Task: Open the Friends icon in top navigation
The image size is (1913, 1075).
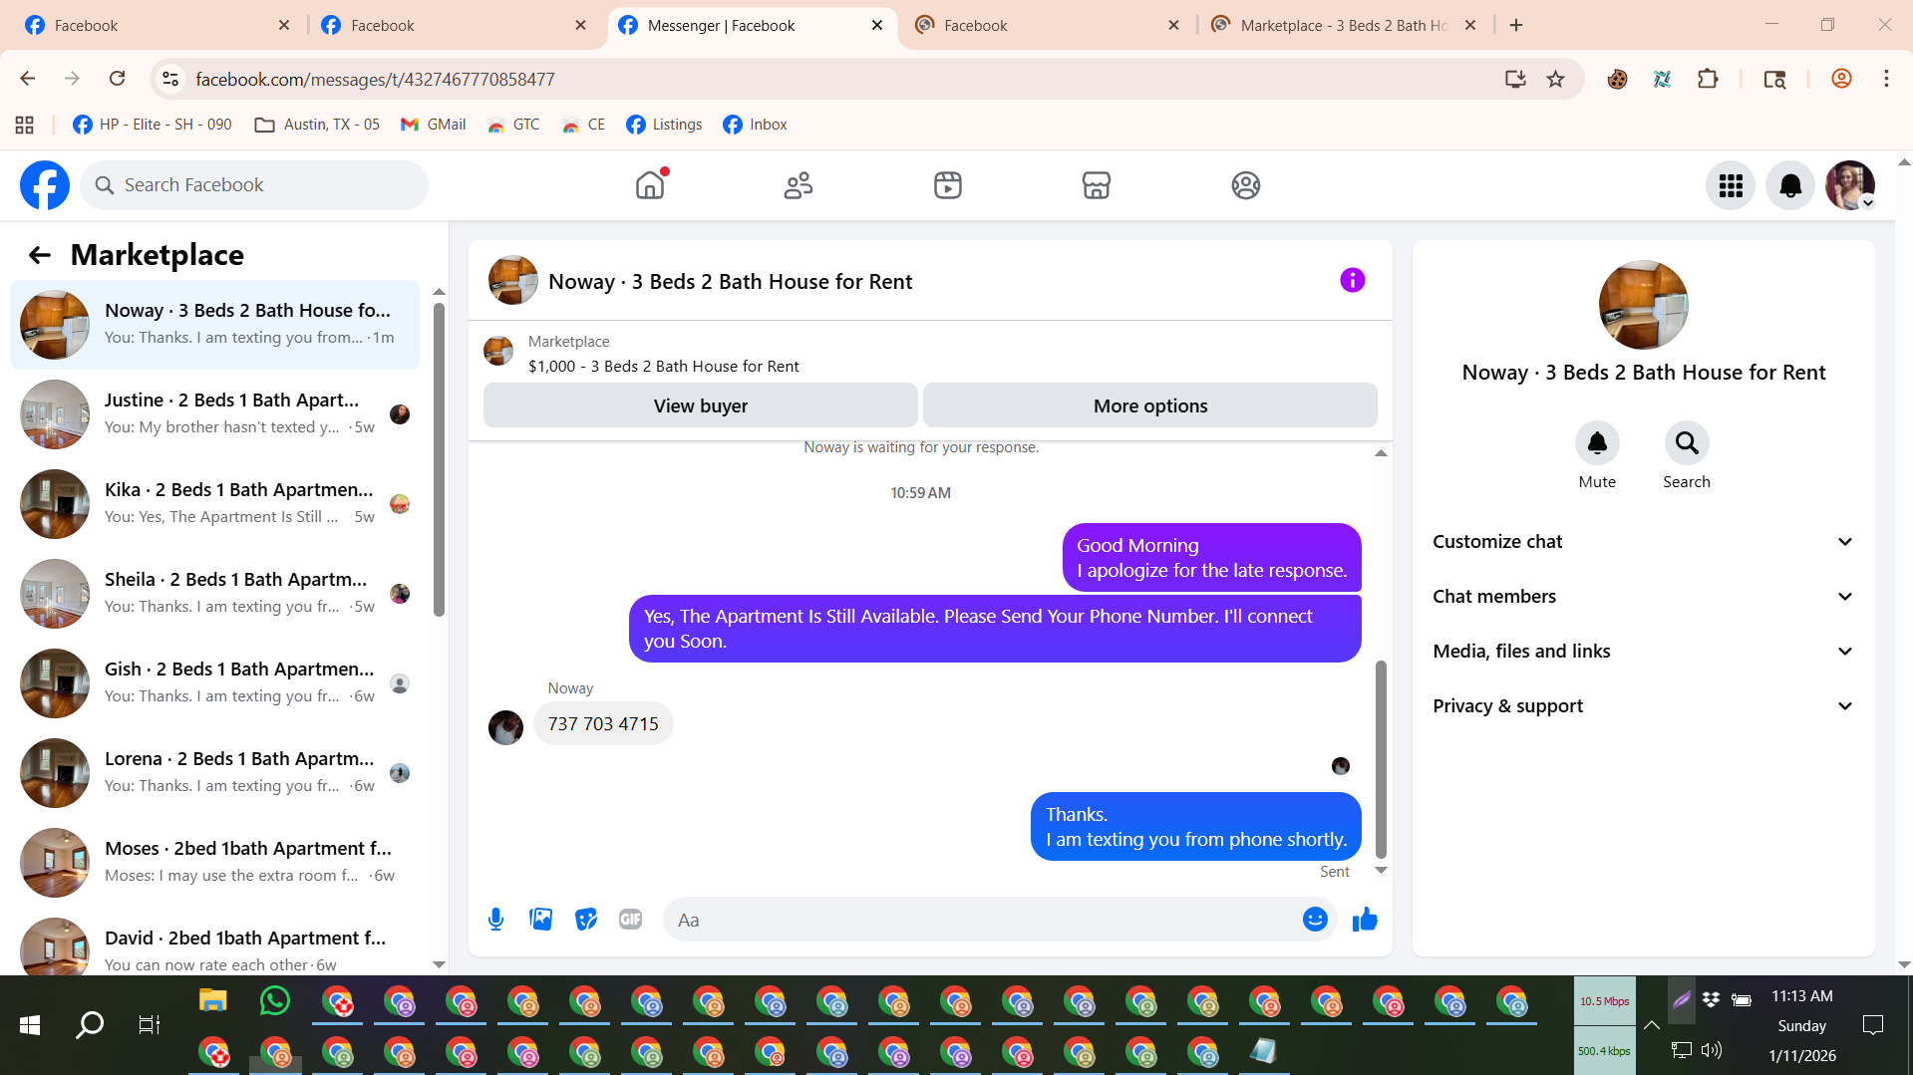Action: (798, 185)
